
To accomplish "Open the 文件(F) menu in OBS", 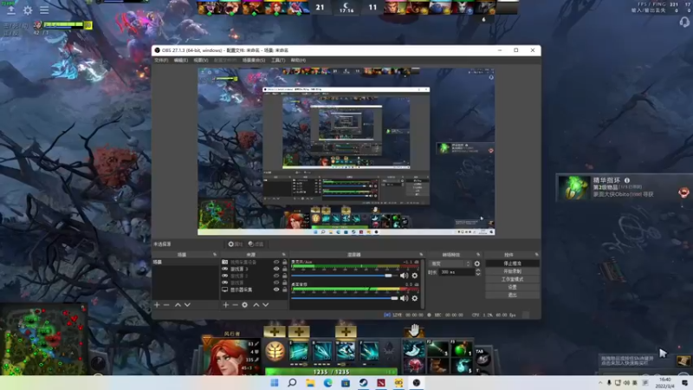I will pos(161,60).
